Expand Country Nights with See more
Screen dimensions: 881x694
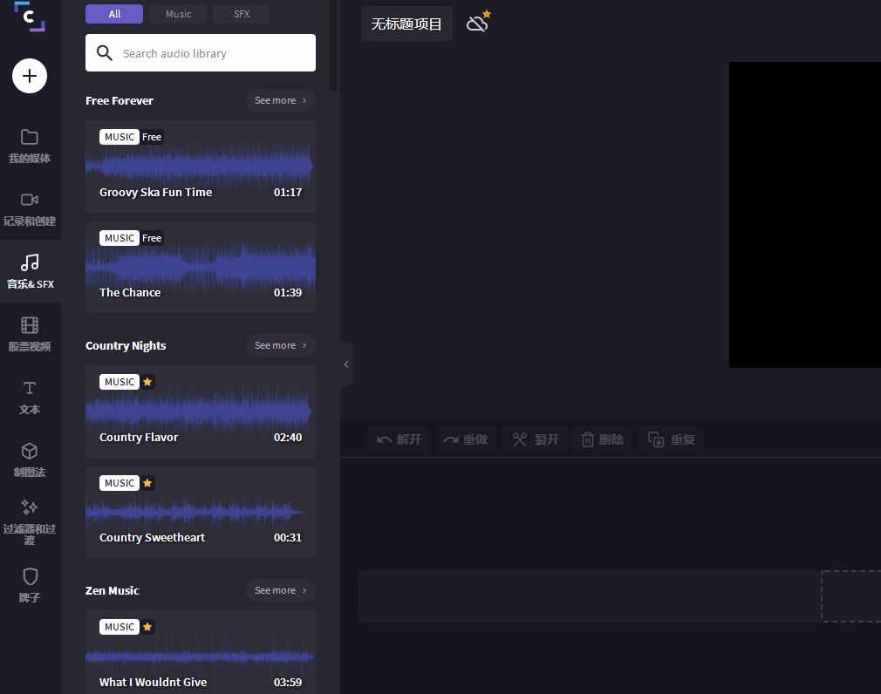280,345
